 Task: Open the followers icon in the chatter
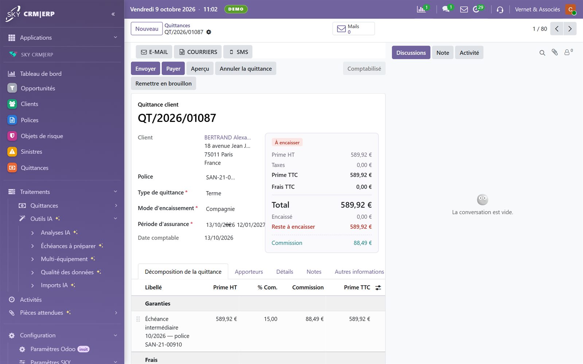click(568, 52)
